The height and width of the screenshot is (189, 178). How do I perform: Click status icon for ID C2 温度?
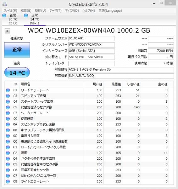[8, 153]
